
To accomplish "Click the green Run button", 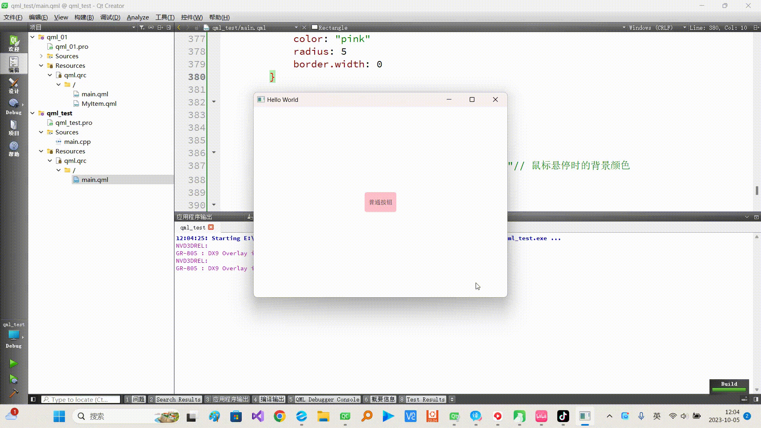I will [x=13, y=363].
